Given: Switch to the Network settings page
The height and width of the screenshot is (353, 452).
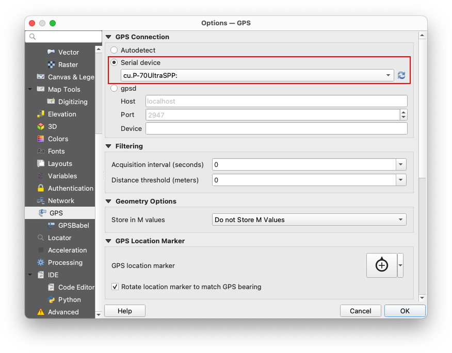Looking at the screenshot, I should [x=61, y=201].
